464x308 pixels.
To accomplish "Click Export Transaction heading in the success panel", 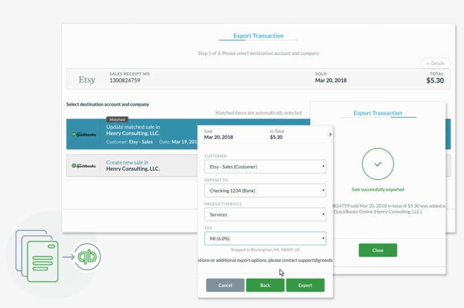I will (x=378, y=113).
